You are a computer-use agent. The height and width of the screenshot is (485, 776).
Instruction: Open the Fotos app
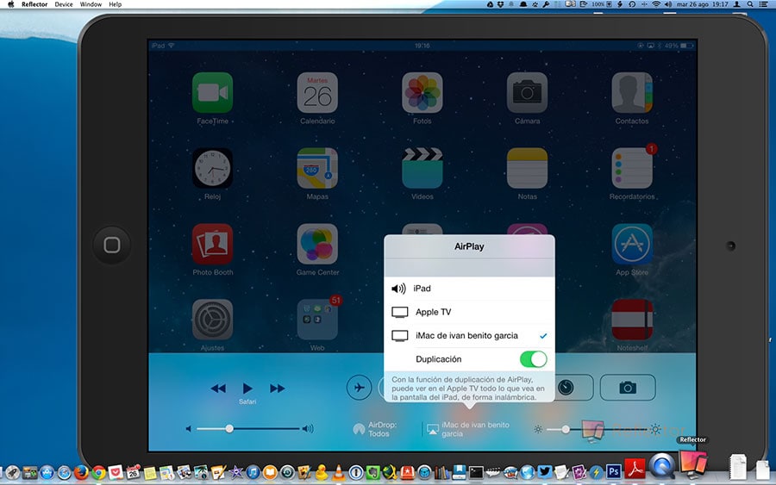pos(422,93)
